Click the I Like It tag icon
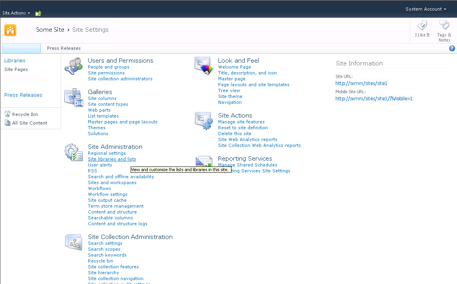Image resolution: width=457 pixels, height=284 pixels. point(422,25)
